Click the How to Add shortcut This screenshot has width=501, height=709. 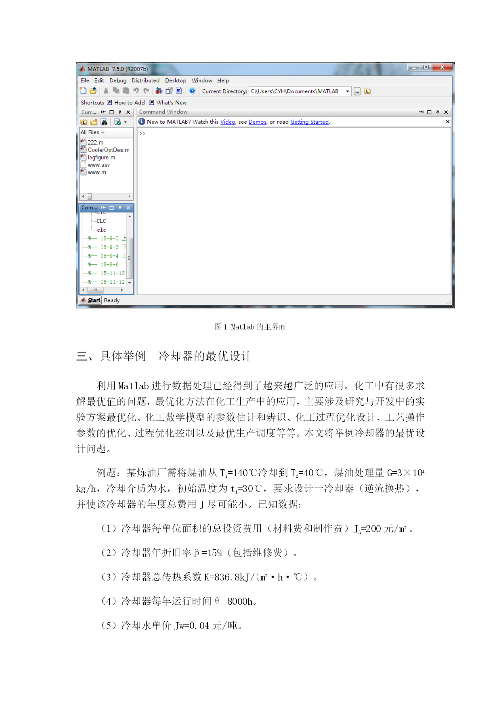coord(126,103)
